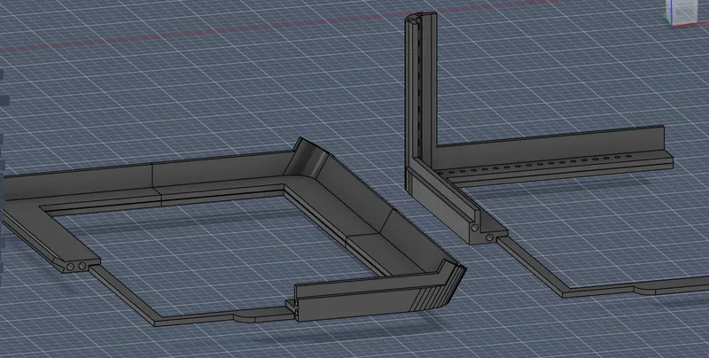Click the view cube orientation widget

point(682,12)
